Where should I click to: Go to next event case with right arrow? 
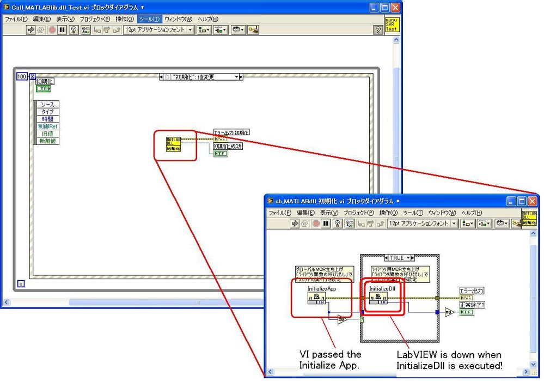coord(241,77)
